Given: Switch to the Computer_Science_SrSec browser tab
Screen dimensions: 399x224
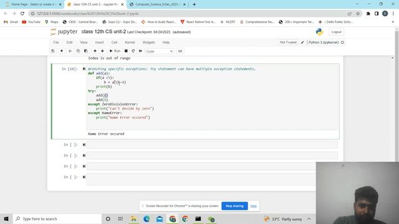Looking at the screenshot, I should (157, 4).
